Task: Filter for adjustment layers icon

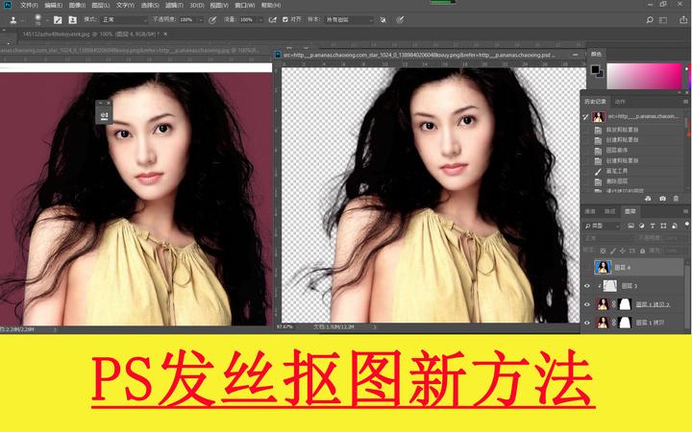Action: 642,226
